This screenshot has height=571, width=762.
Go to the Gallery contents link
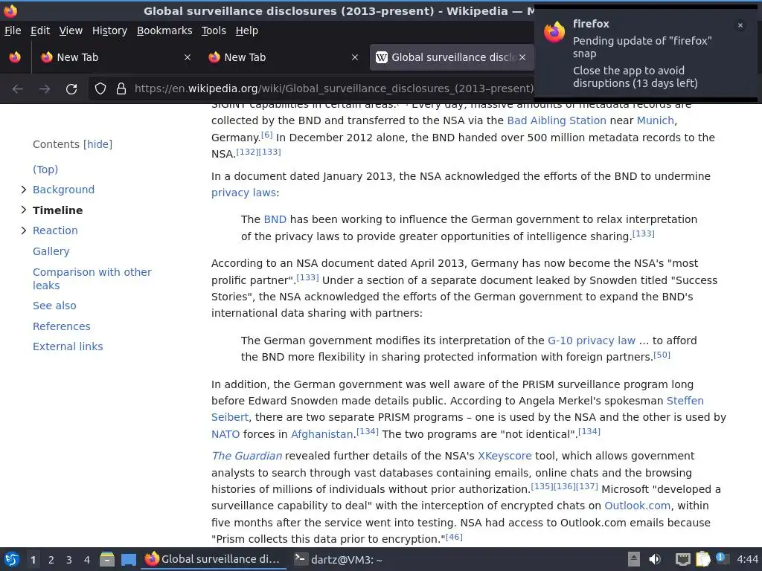click(51, 251)
